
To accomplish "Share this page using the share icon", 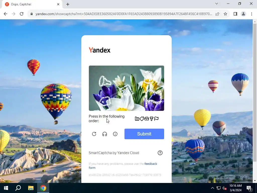I will coord(217,14).
